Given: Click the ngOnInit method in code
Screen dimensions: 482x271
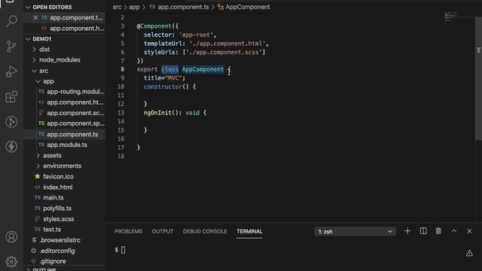Looking at the screenshot, I should pyautogui.click(x=157, y=113).
